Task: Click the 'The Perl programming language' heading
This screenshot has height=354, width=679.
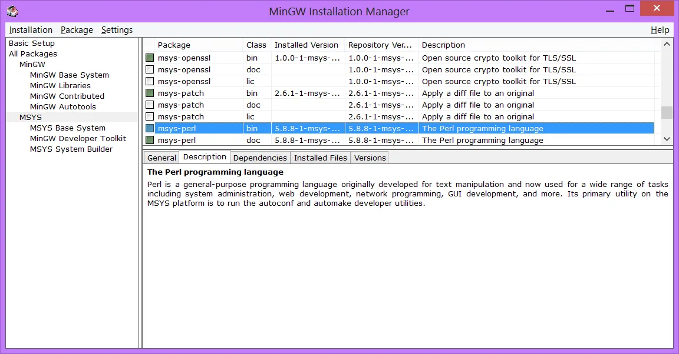Action: [215, 172]
